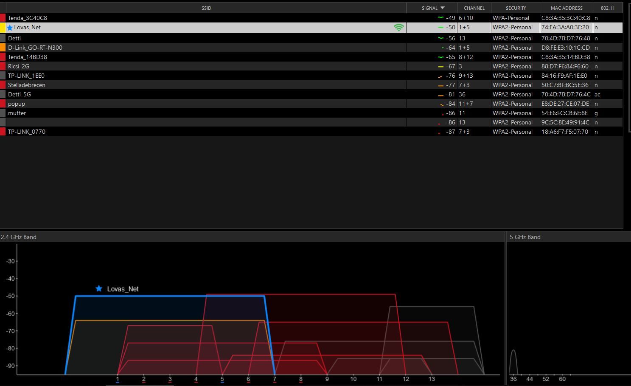Select the Tenda_14BD38 network
The image size is (631, 386).
click(311, 57)
